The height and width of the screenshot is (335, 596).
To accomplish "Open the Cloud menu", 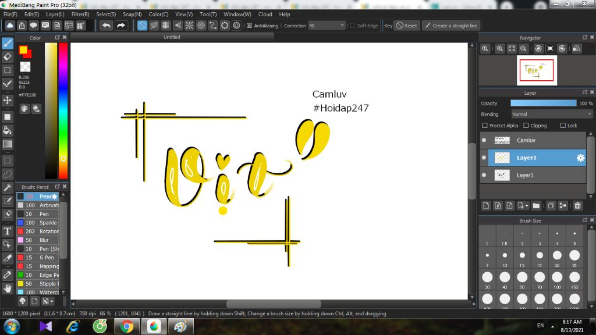I will coord(265,14).
